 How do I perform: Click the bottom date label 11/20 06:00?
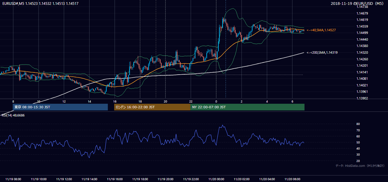point(292,179)
